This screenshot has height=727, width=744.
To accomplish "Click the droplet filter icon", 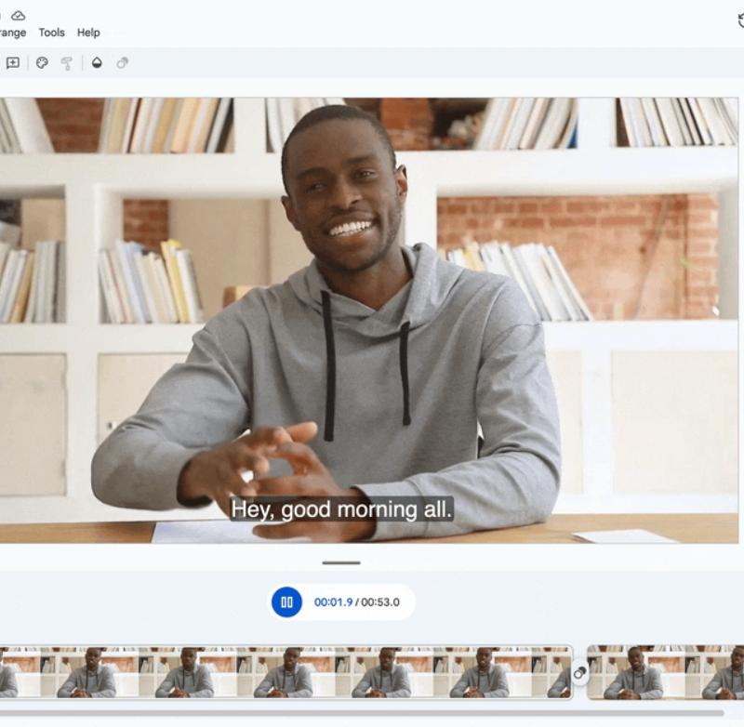I will click(x=97, y=64).
